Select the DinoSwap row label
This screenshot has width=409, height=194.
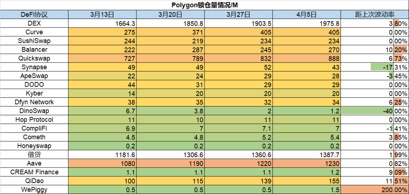[x=34, y=111]
